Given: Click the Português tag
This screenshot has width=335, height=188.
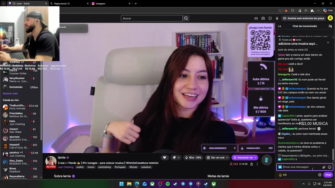Looking at the screenshot, I should (x=120, y=167).
